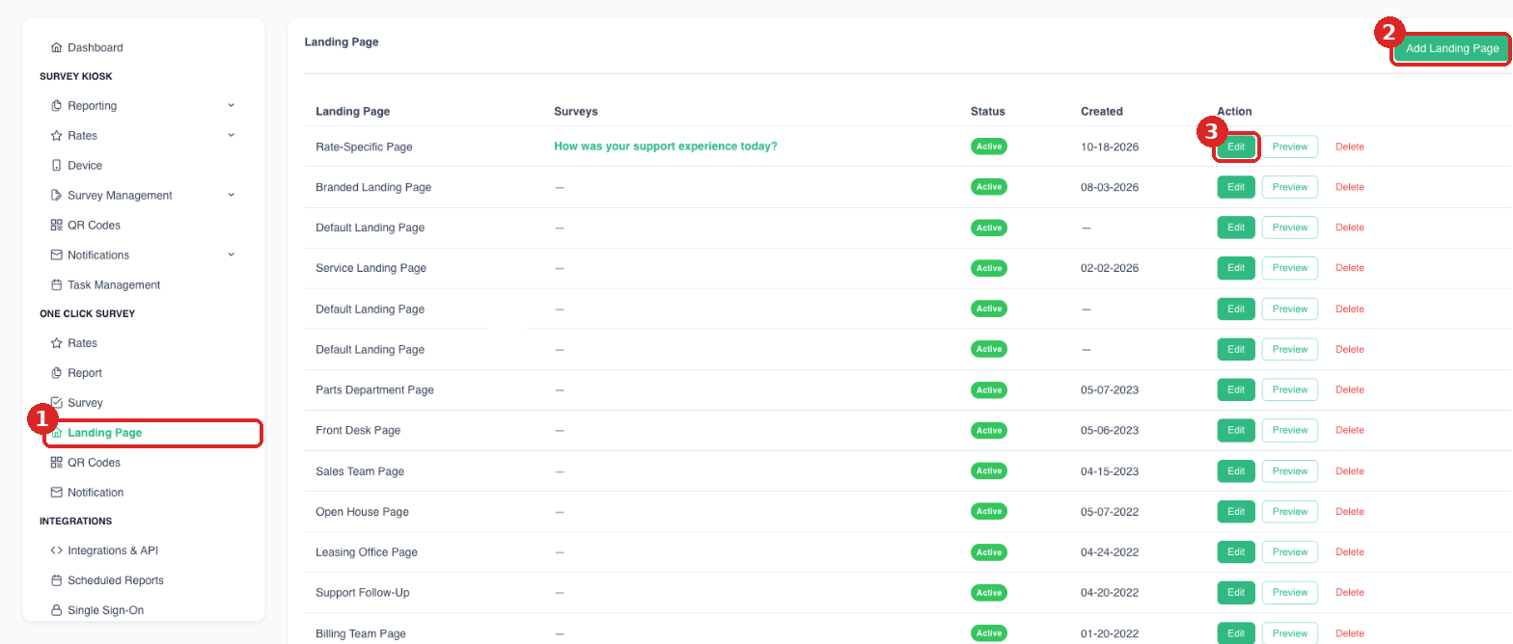Screen dimensions: 1513x644
Task: Preview the Front Desk Page
Action: (x=1290, y=430)
